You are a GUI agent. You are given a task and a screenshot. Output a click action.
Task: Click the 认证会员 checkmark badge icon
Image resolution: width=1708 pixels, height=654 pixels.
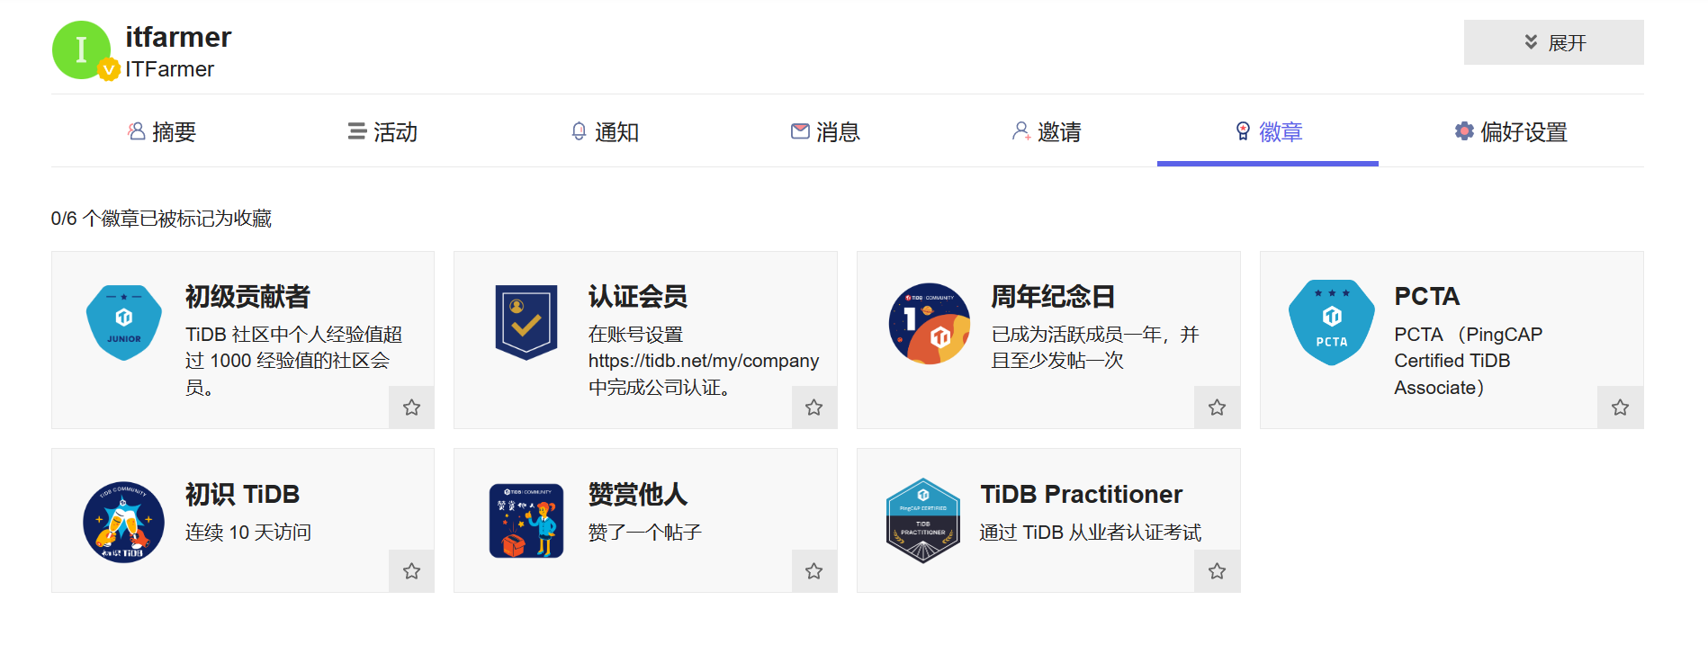(x=526, y=323)
